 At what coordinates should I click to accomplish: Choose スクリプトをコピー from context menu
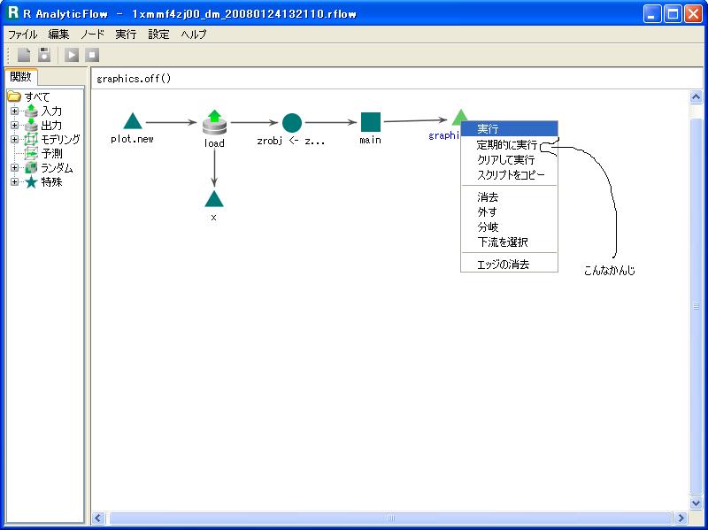tap(511, 174)
